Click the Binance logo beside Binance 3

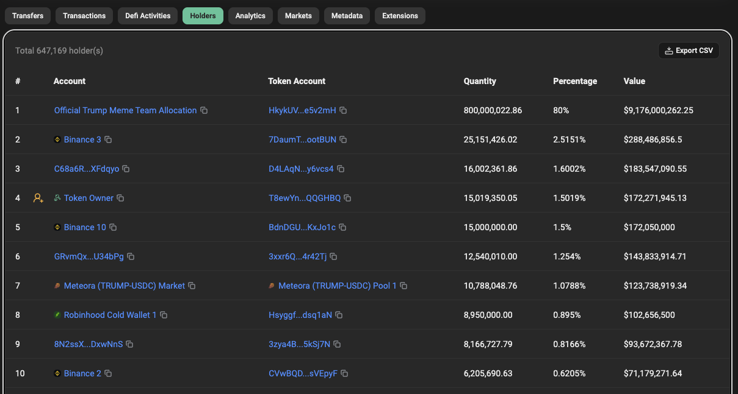[57, 139]
